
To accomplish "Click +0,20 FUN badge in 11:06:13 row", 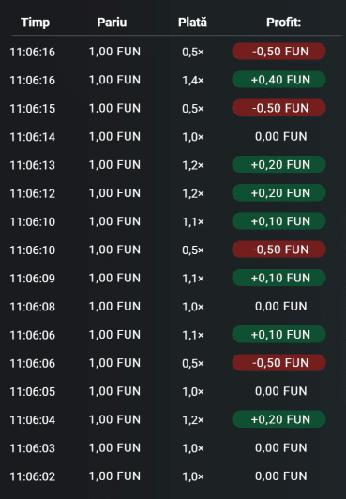I will click(278, 164).
